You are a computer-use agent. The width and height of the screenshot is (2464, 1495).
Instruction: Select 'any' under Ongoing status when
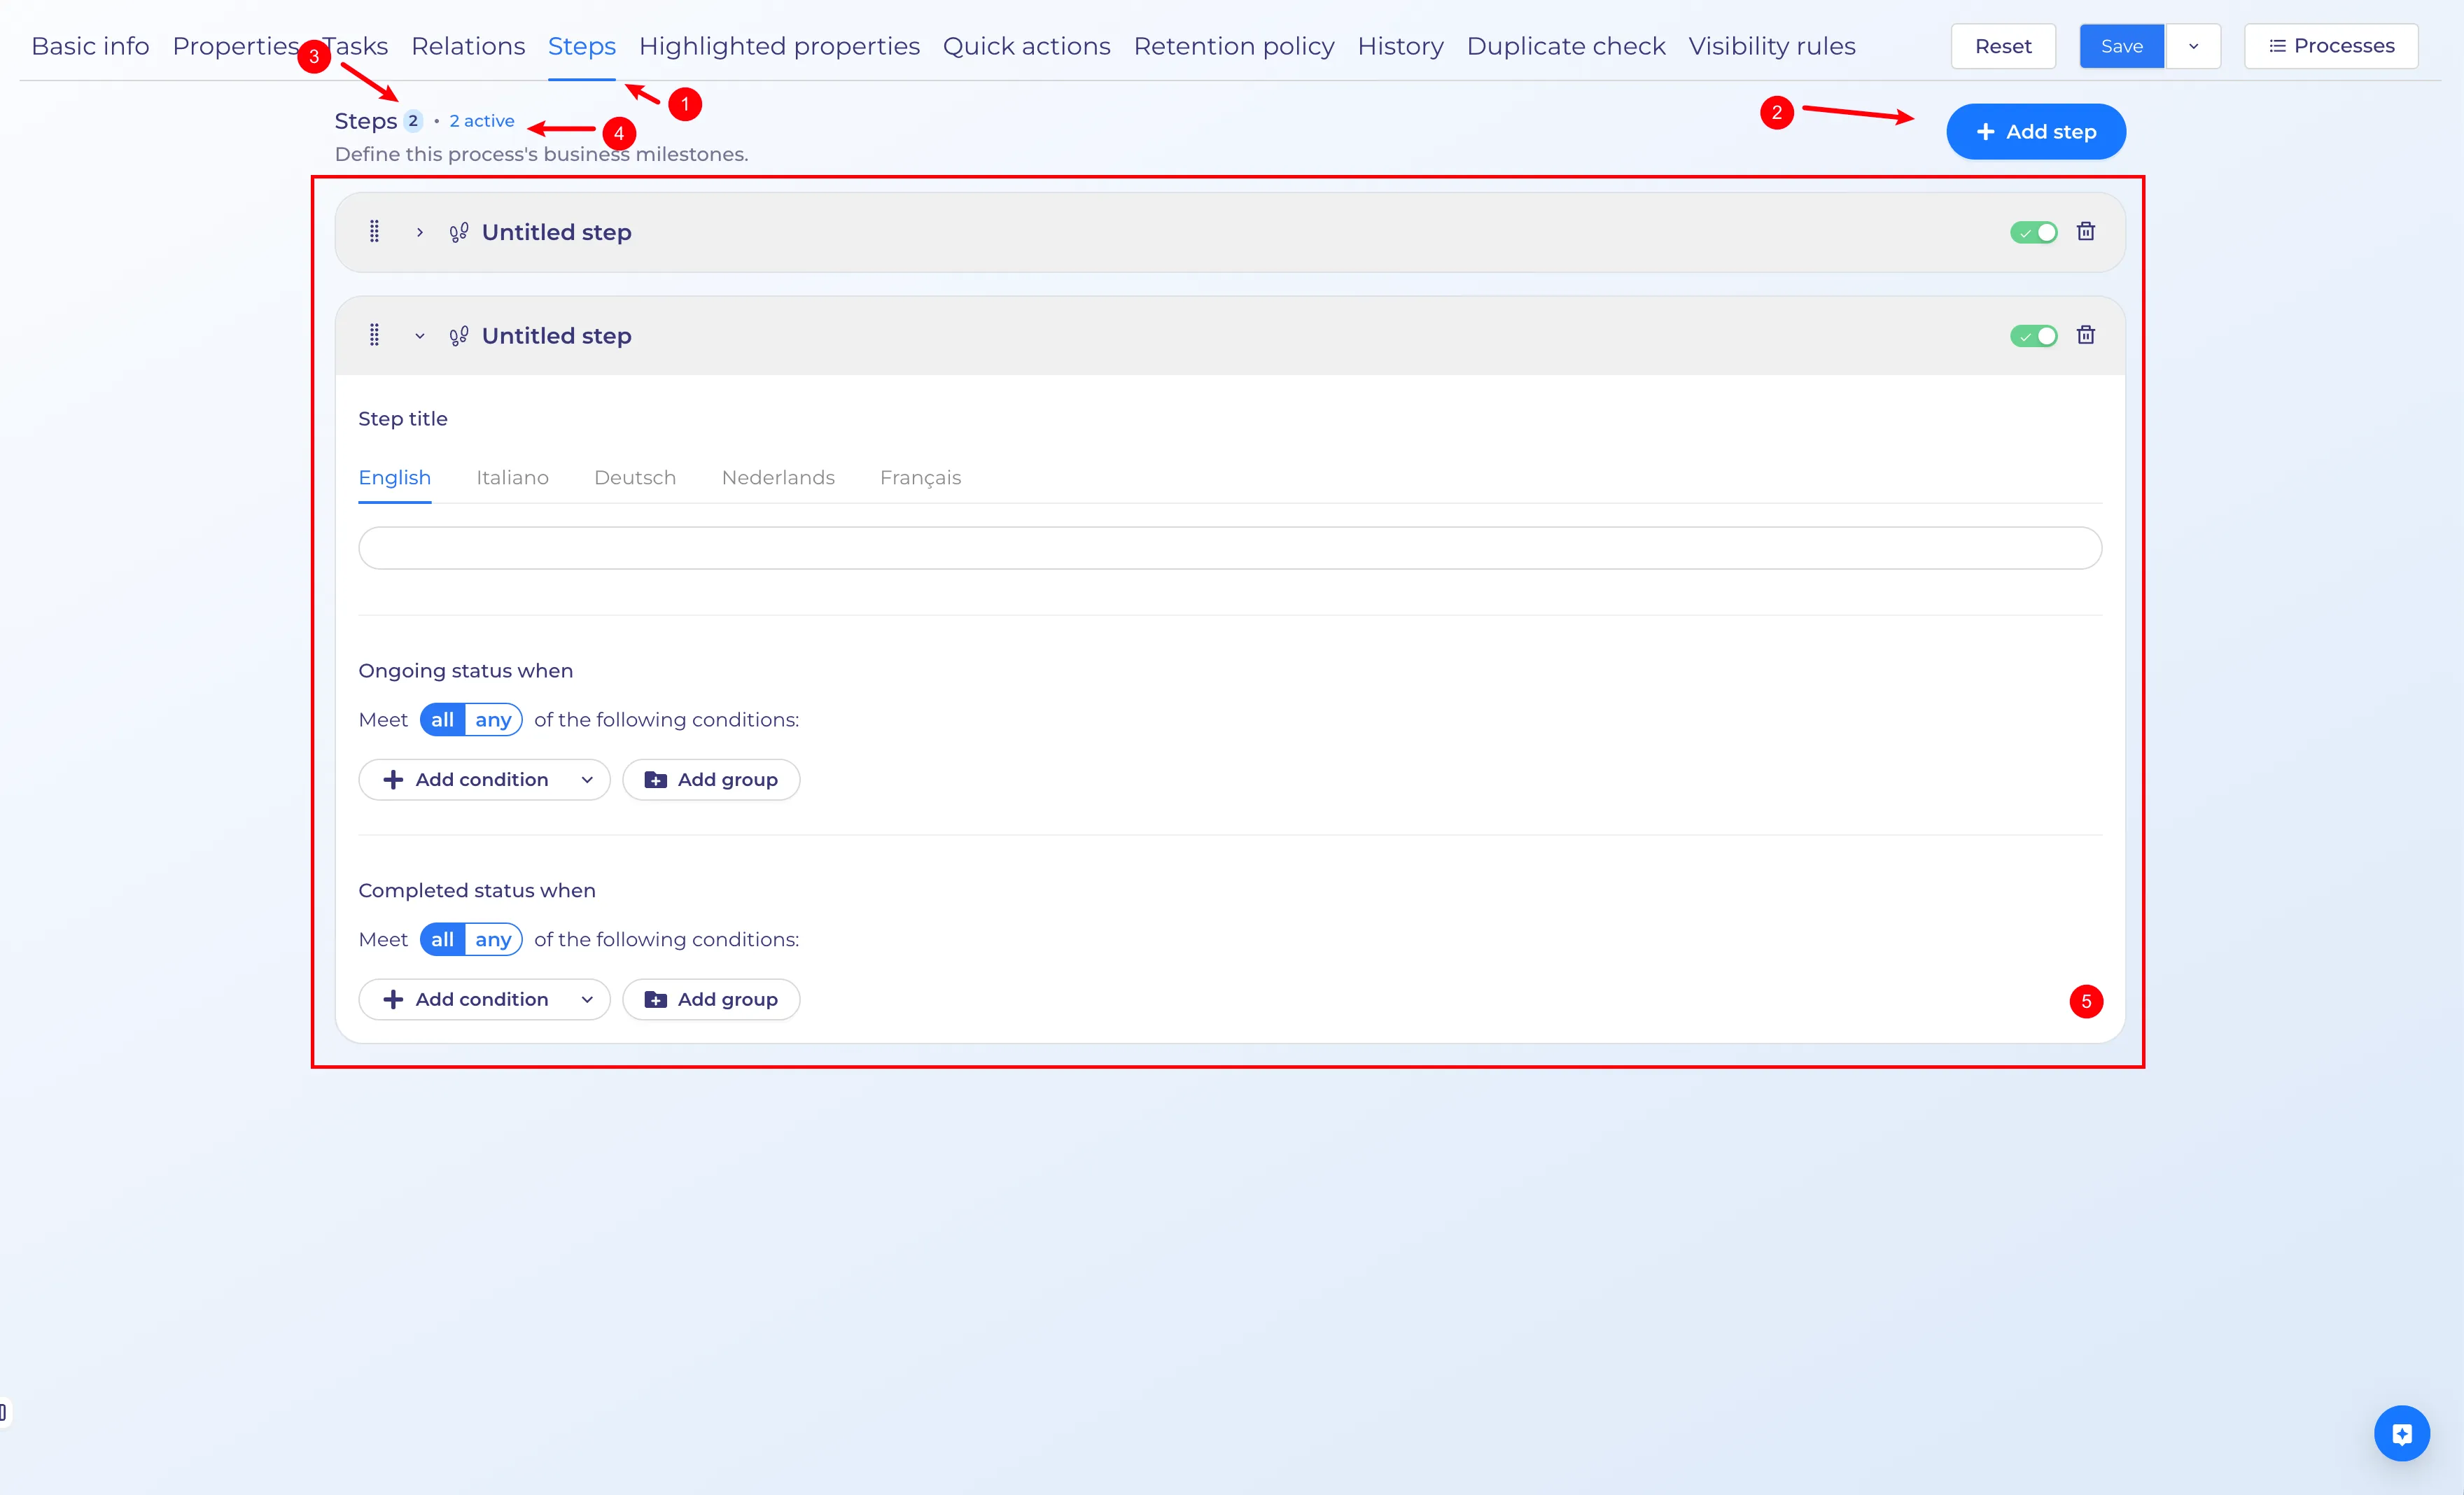tap(493, 720)
